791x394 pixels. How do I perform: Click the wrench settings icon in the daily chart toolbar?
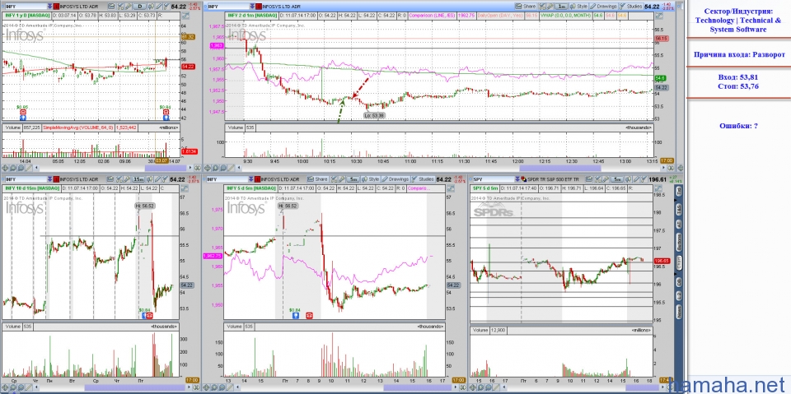(x=129, y=6)
